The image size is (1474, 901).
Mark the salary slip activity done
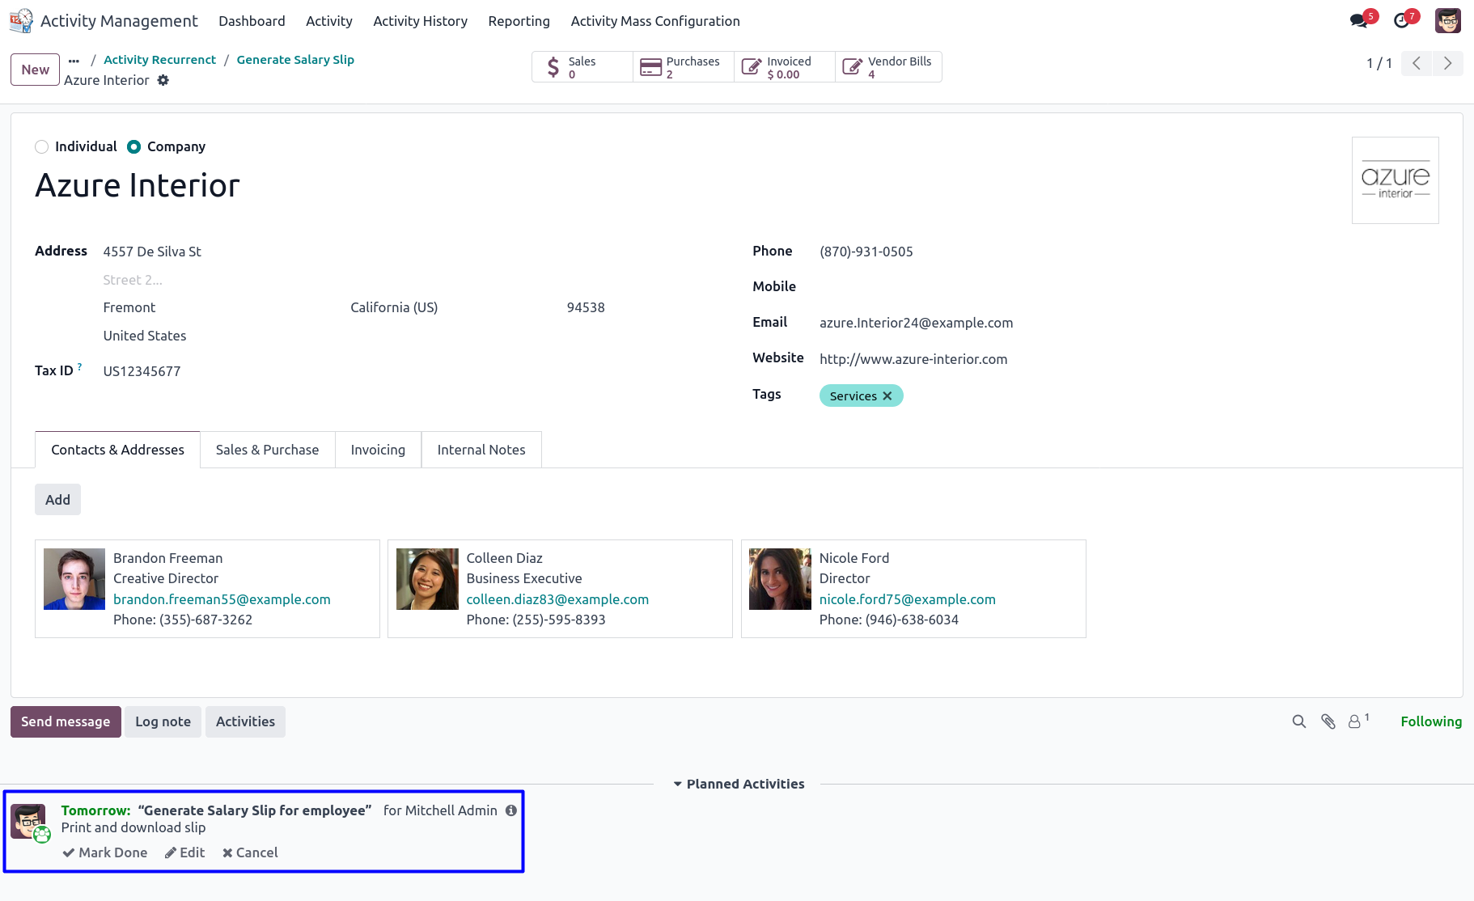(105, 852)
